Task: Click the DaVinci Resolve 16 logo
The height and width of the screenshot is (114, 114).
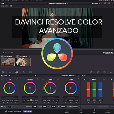Action: pos(6,111)
